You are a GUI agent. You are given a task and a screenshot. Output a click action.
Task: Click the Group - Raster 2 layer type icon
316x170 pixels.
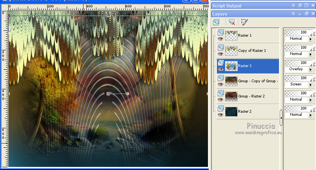[221, 93]
